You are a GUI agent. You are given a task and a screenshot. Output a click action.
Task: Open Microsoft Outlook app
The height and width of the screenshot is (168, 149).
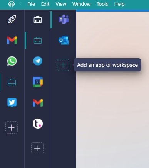point(64,40)
